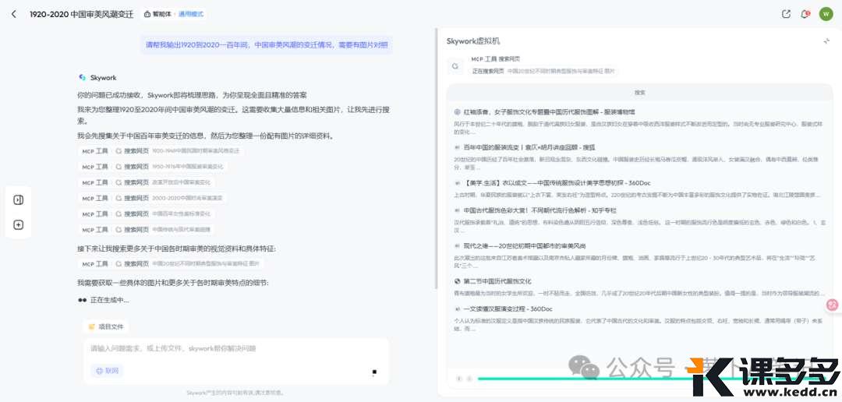This screenshot has width=842, height=402.
Task: Open MCP step for 中国传统与现代 search
Action: click(x=147, y=230)
